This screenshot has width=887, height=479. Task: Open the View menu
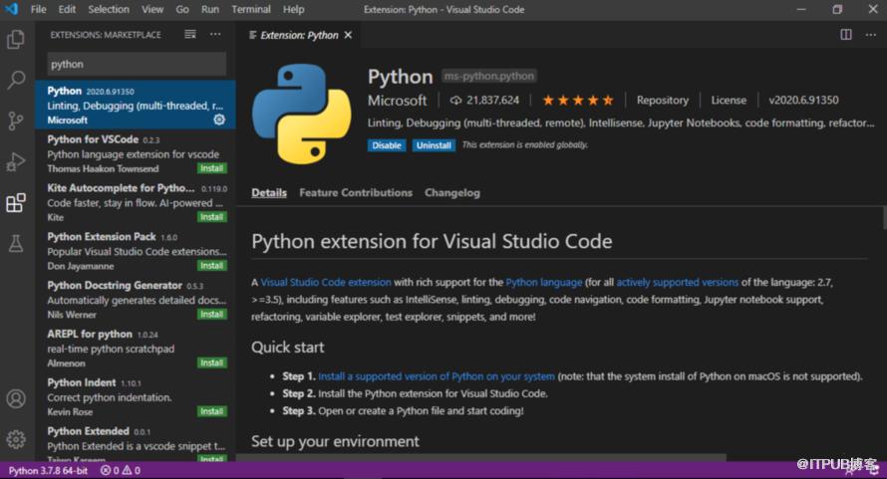pos(152,10)
